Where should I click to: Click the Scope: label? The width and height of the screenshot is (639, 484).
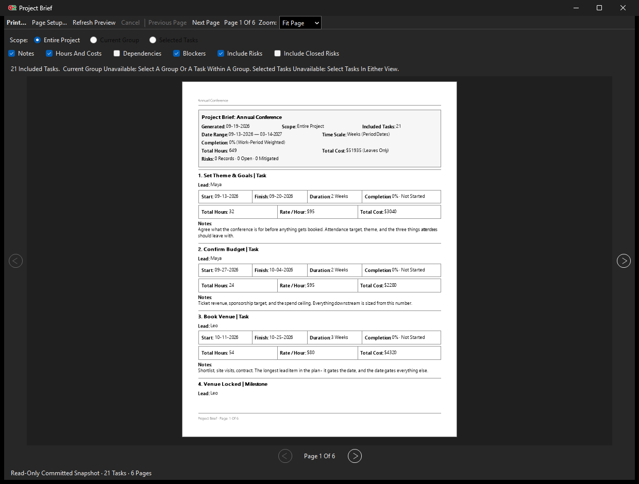19,40
